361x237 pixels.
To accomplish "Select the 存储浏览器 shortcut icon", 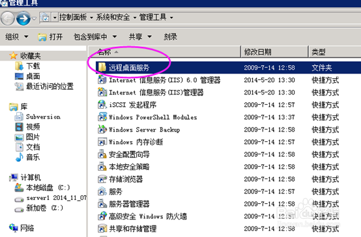I will coord(102,179).
